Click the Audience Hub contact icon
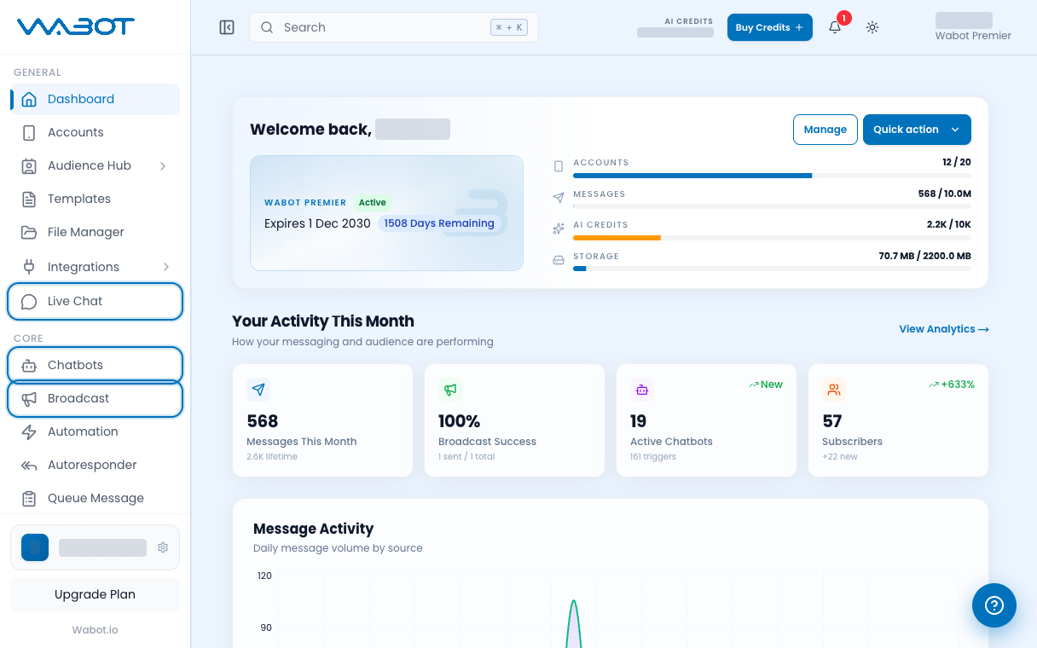The image size is (1037, 648). click(x=29, y=165)
